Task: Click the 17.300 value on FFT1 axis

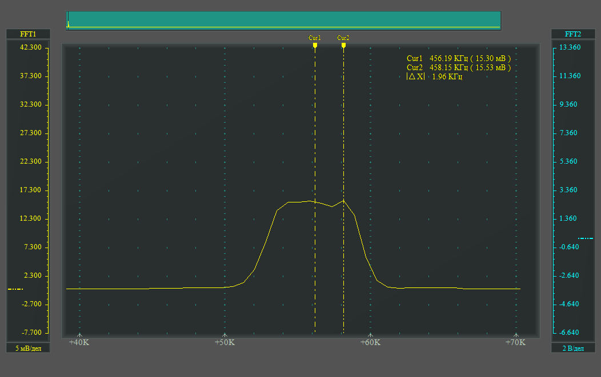Action: click(31, 190)
